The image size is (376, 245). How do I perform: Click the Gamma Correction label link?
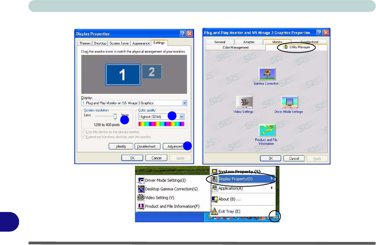pos(266,84)
